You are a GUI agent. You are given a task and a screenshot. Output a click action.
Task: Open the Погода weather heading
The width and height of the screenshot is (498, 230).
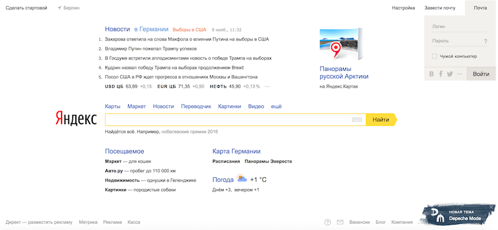[x=223, y=180]
